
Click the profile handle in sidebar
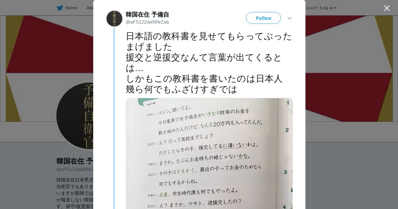coord(75,169)
